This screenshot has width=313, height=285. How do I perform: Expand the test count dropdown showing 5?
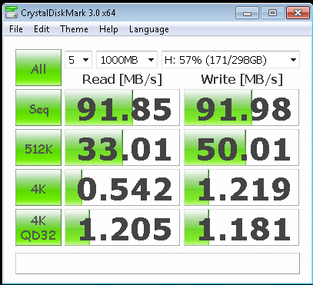(78, 60)
